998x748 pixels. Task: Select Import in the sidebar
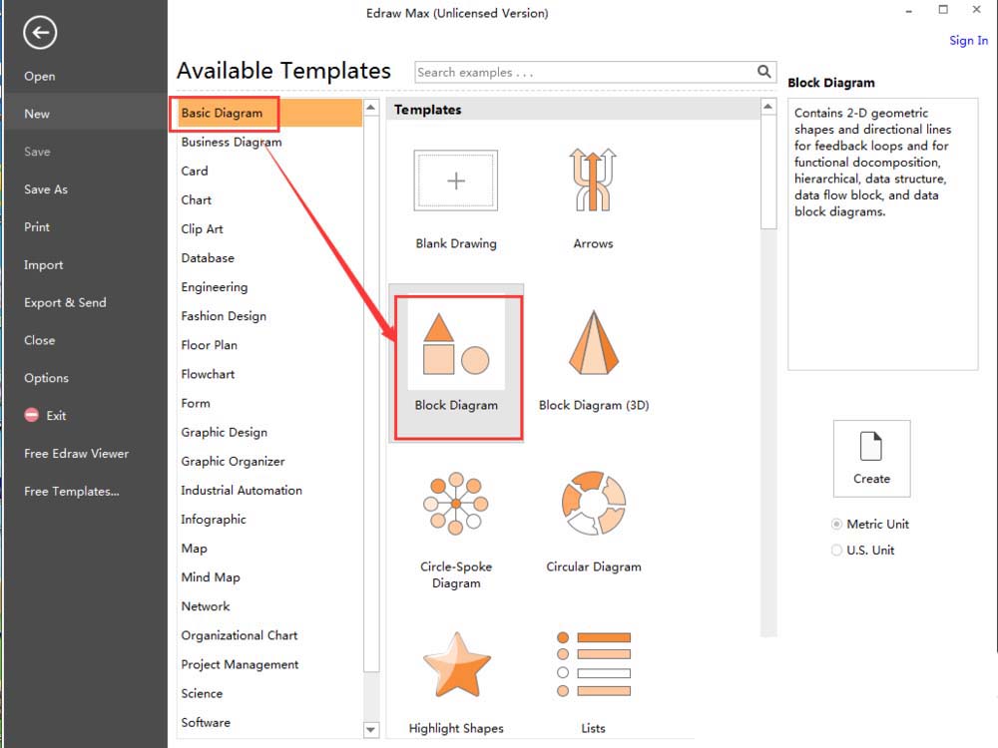43,265
